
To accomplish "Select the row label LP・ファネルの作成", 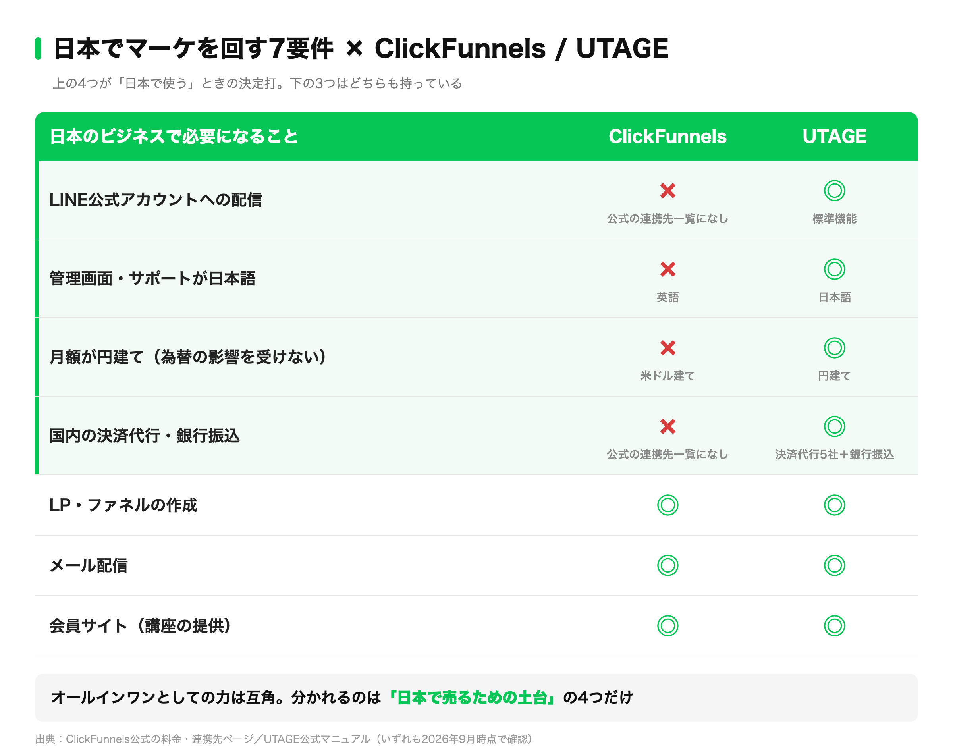I will coord(123,505).
